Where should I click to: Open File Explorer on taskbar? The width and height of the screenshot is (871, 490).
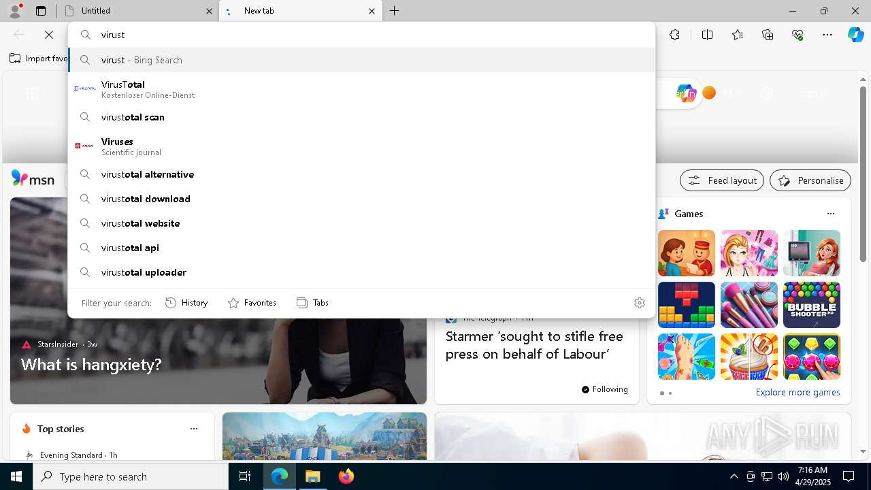click(313, 476)
